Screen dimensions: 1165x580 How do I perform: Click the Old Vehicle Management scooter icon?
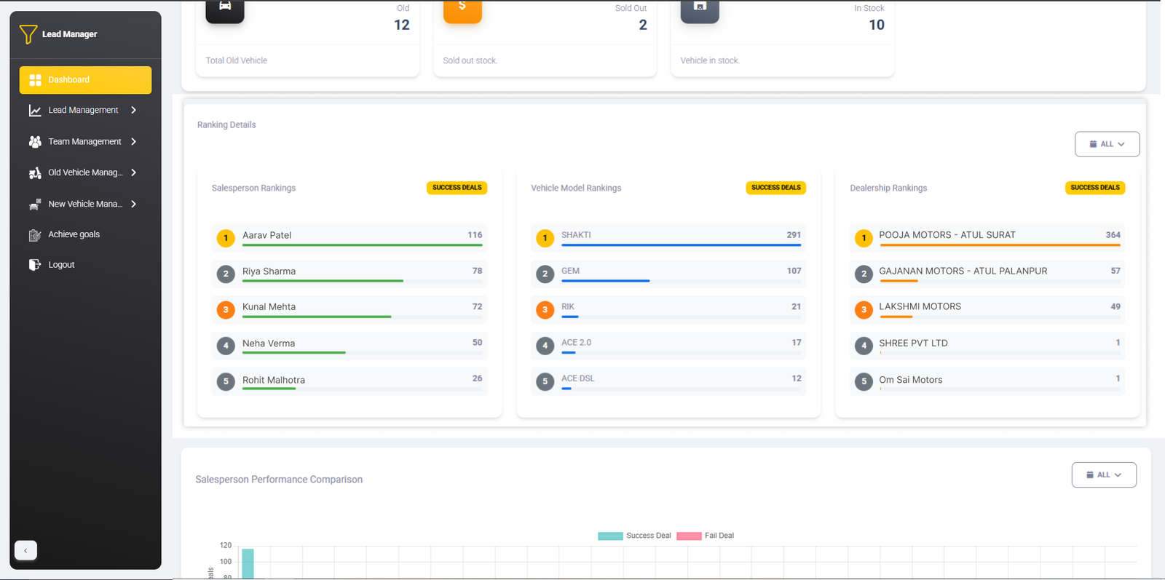[x=35, y=173]
